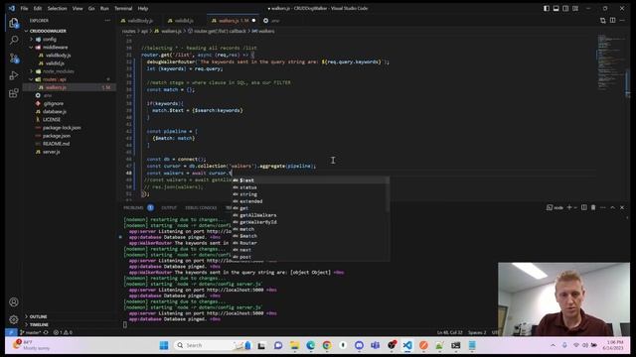This screenshot has height=357, width=636.
Task: Open the editor more actions ellipsis
Action: 622,20
